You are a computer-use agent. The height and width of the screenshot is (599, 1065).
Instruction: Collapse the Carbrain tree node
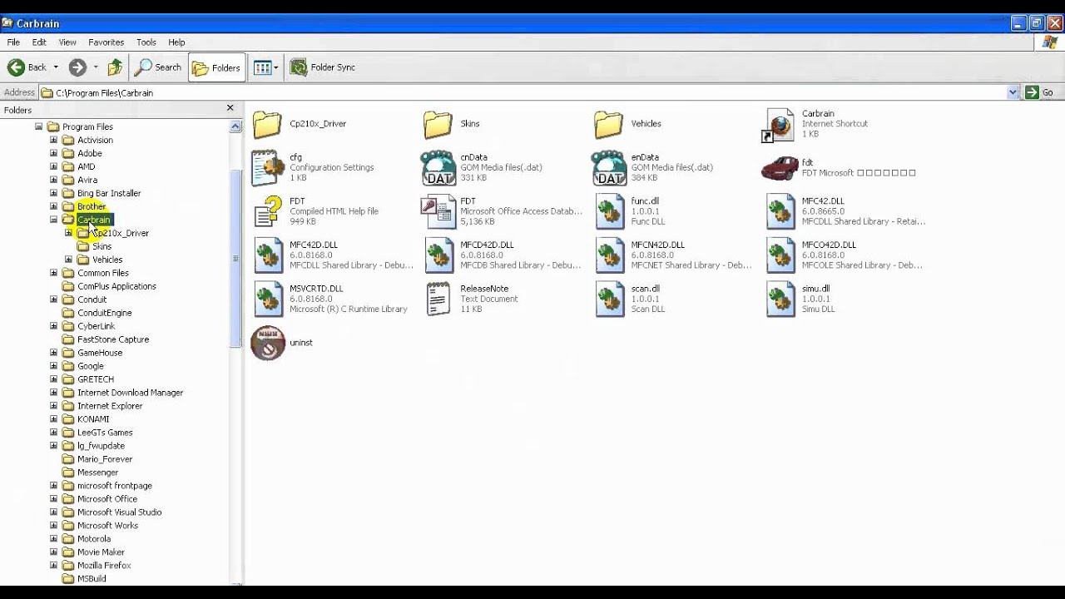tap(54, 220)
